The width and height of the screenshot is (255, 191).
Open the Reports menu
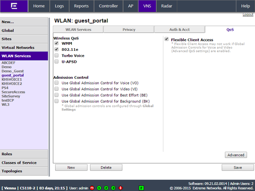(x=81, y=6)
